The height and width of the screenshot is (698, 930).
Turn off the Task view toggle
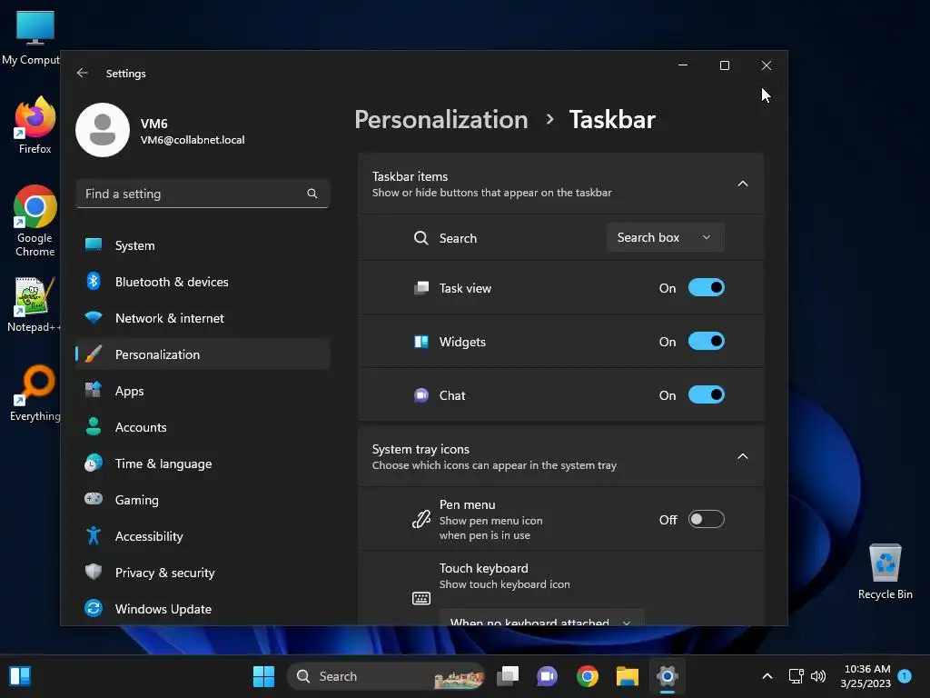(706, 288)
